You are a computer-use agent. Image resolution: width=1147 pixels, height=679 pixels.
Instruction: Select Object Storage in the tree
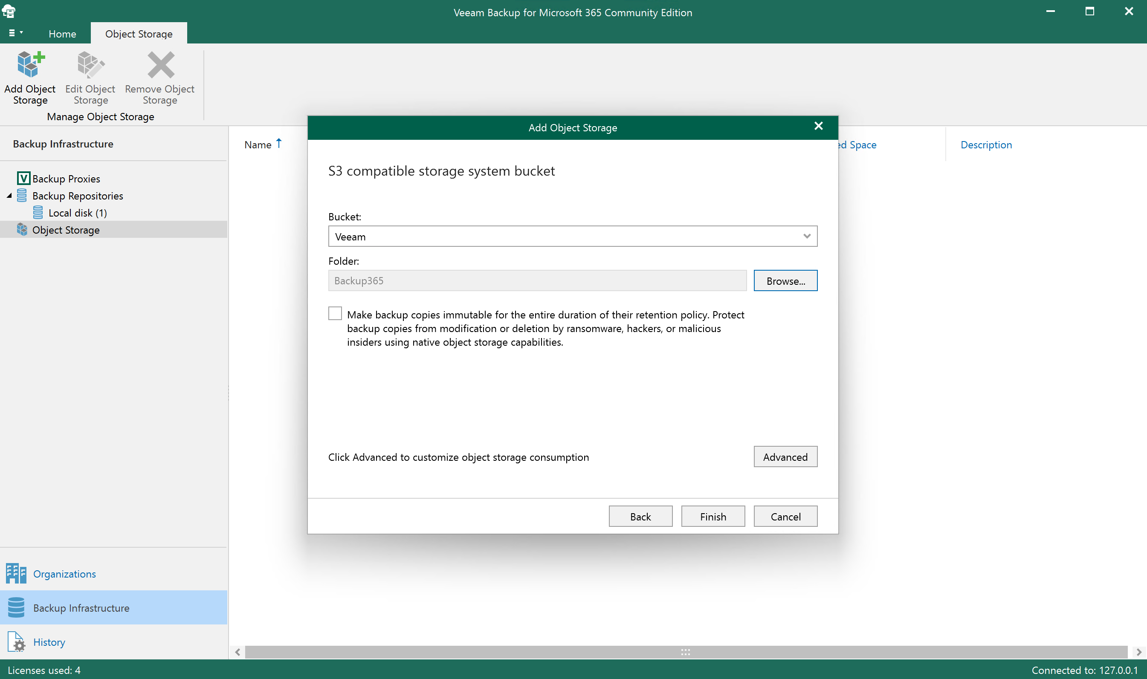[67, 230]
